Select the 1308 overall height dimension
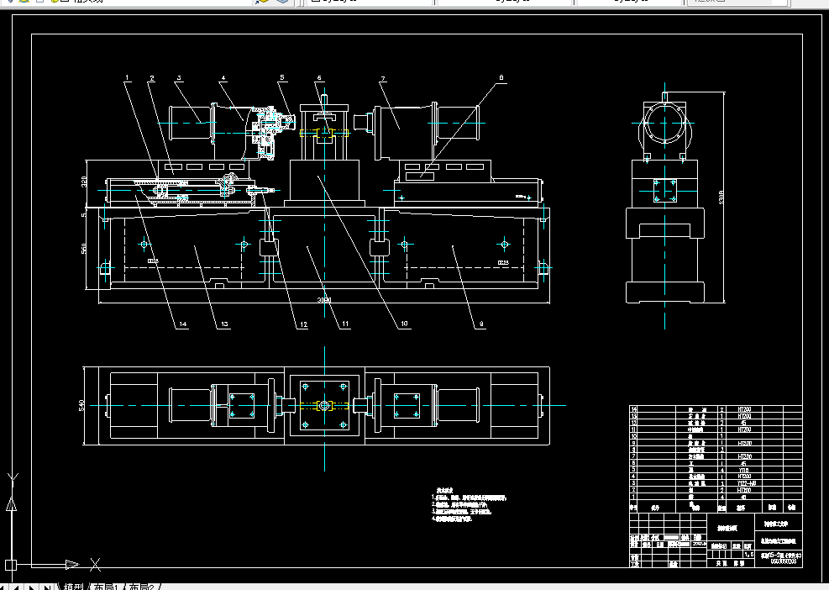 721,198
